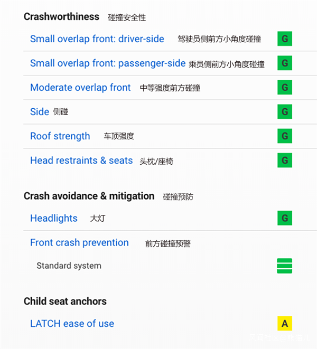Open Small overlap front: driver-side link
Image resolution: width=317 pixels, height=349 pixels.
click(x=97, y=39)
